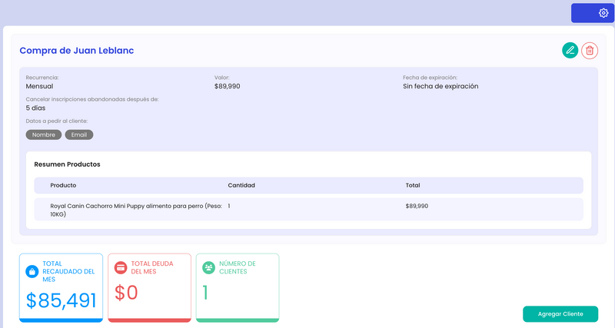Click the red card icon in Total Deuda
This screenshot has width=615, height=328.
click(121, 267)
